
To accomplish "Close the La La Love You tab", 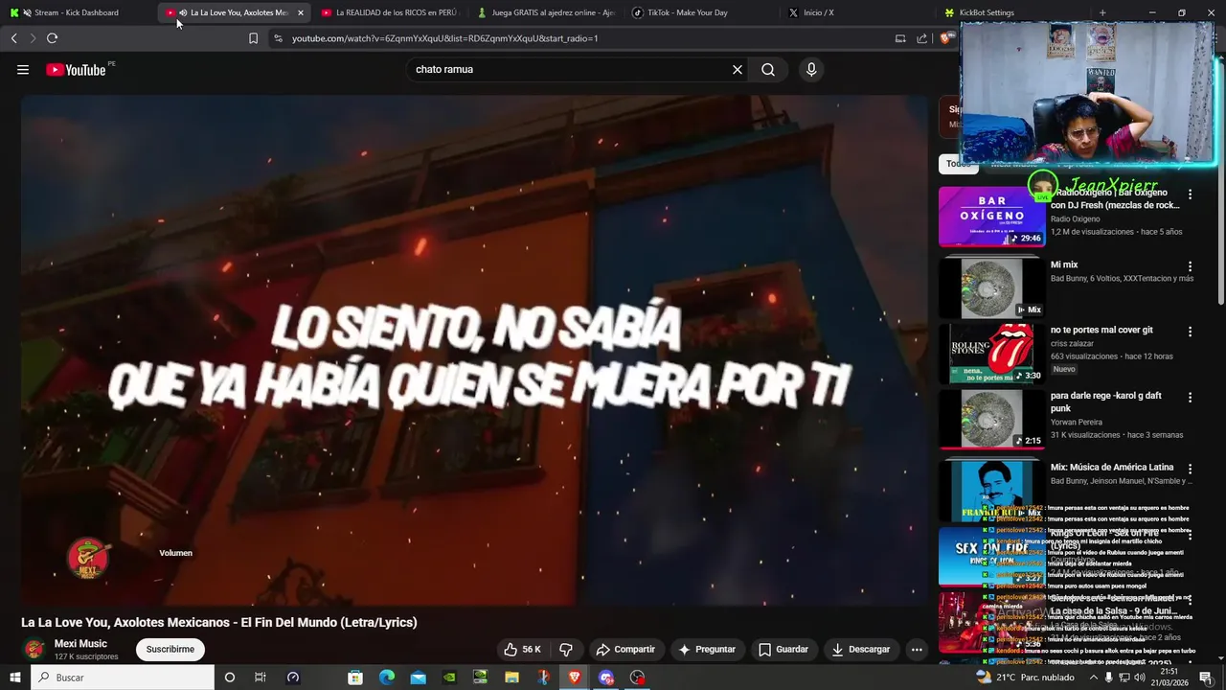I will (300, 12).
